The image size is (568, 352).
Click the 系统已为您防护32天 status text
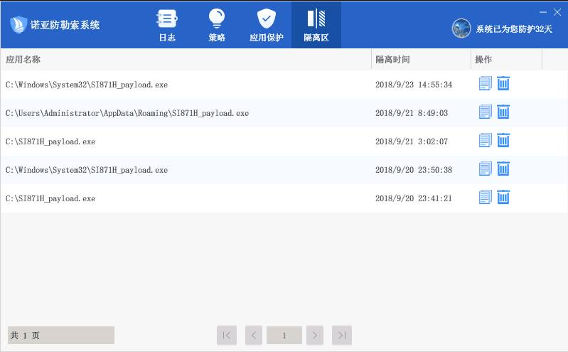(514, 29)
